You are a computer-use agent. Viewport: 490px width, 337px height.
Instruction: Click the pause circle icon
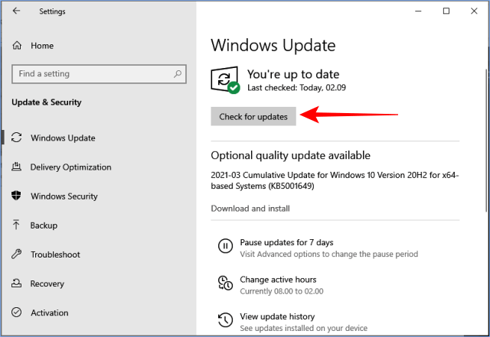[x=225, y=245]
